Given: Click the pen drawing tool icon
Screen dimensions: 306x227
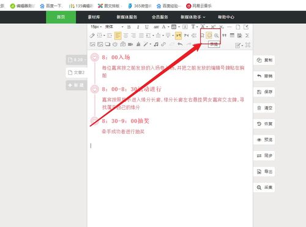Looking at the screenshot, I should tap(146, 44).
